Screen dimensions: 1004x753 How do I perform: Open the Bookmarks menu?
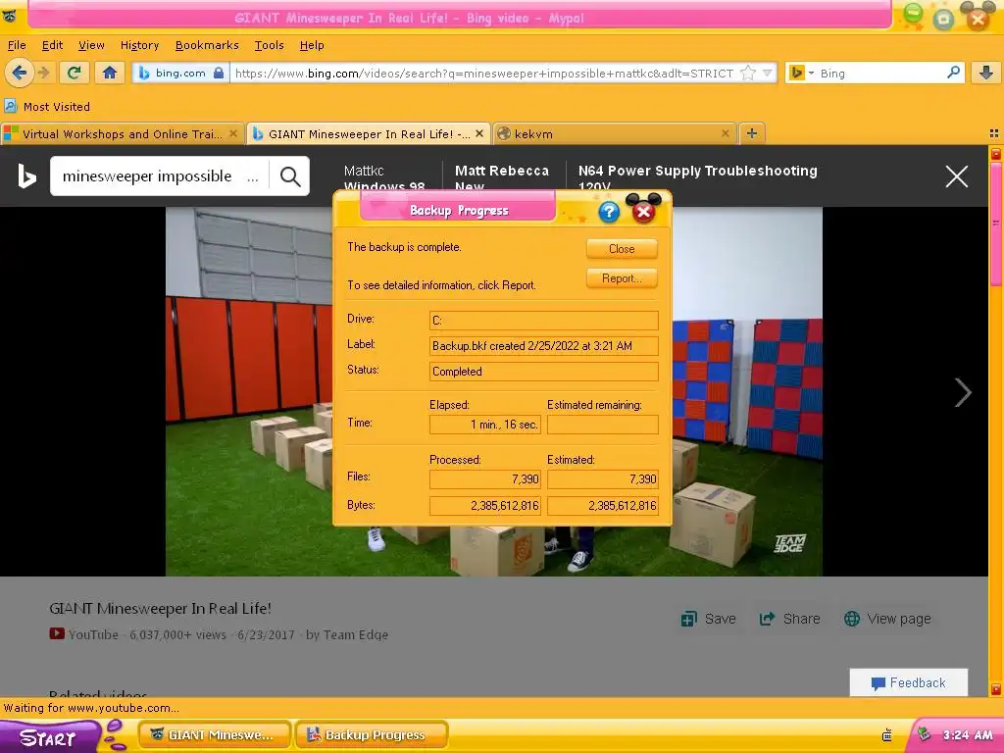tap(207, 45)
